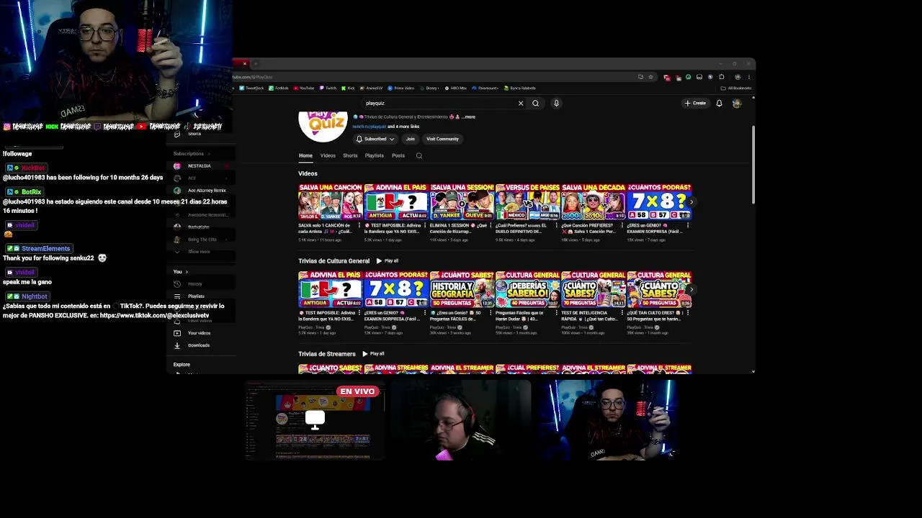Open the ¡DEBERÍAS SABERLO! 40 preguntas thumbnail

click(527, 289)
